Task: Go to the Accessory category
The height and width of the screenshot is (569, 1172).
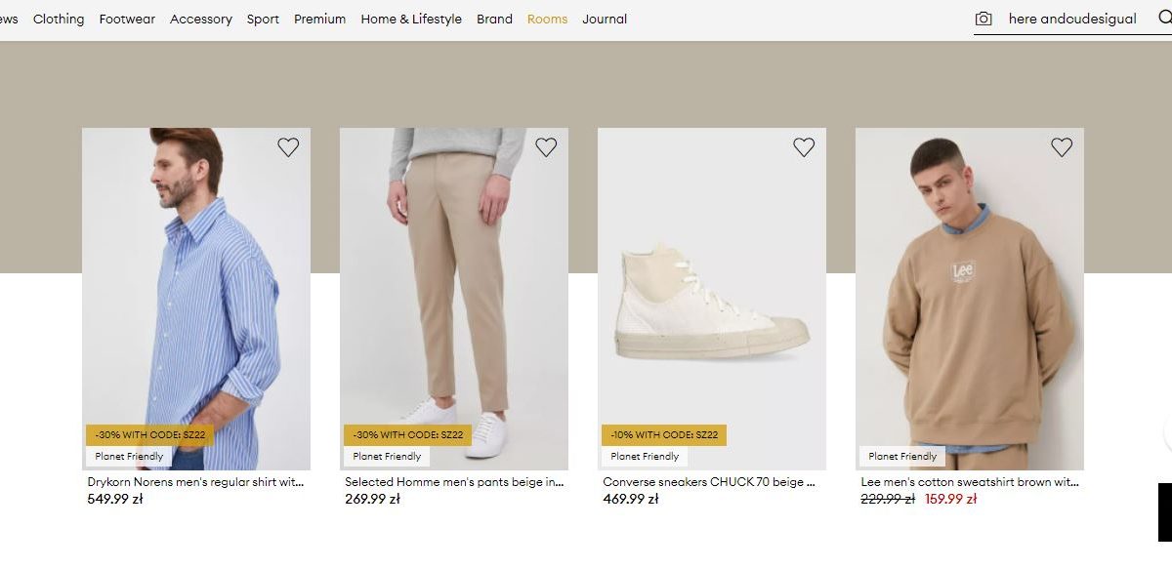Action: [x=201, y=19]
